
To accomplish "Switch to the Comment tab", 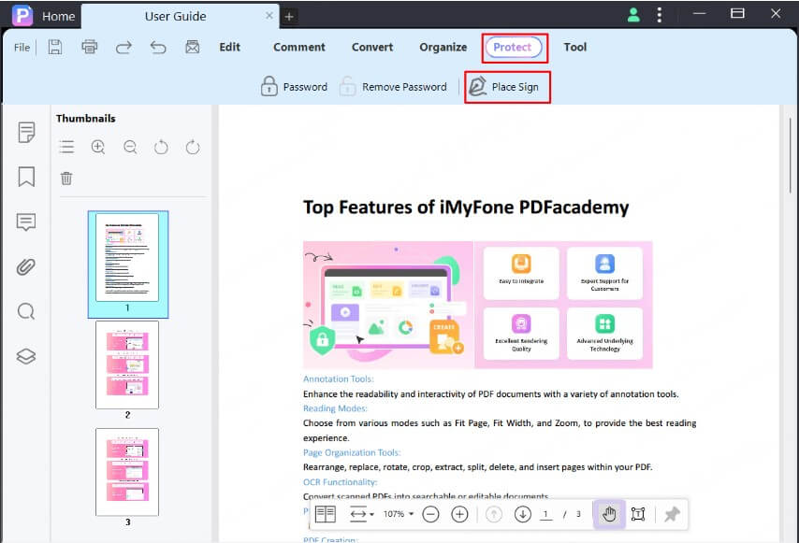I will point(299,48).
